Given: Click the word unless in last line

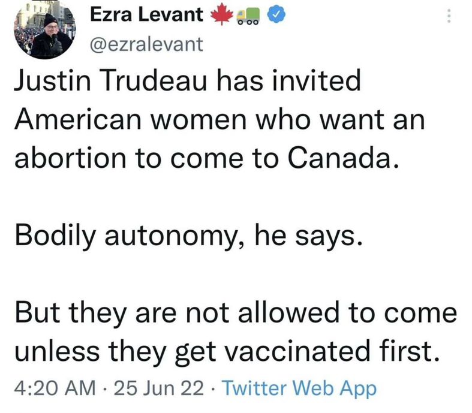Looking at the screenshot, I should 57,351.
